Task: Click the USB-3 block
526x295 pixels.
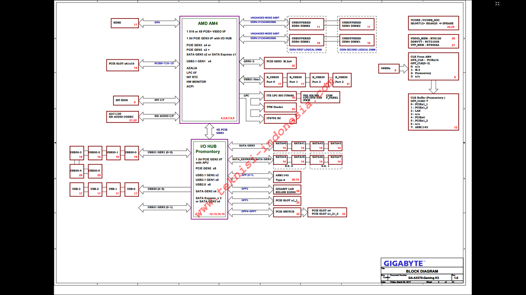Action: click(x=76, y=189)
